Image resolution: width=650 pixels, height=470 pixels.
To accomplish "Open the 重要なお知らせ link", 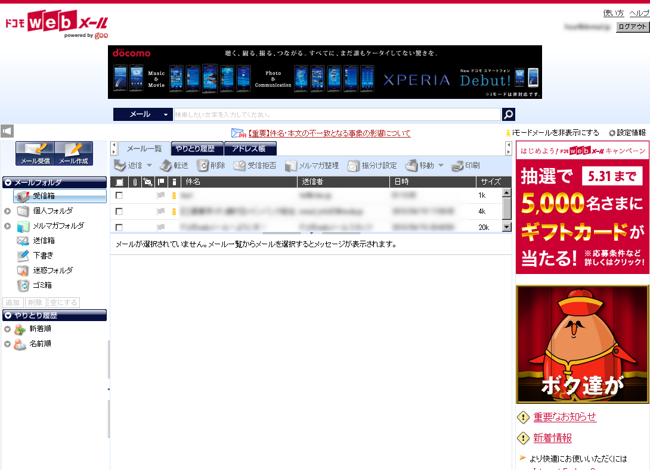I will coord(564,417).
